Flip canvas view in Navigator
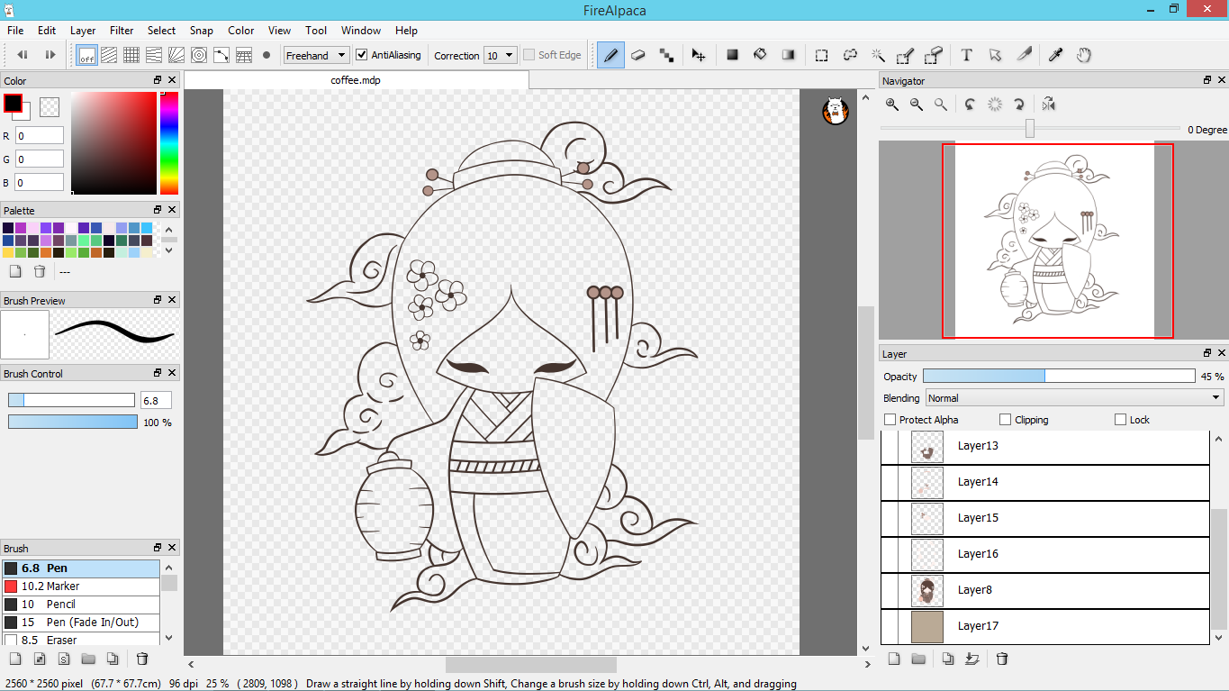Screen dimensions: 1229x691 pyautogui.click(x=1048, y=105)
